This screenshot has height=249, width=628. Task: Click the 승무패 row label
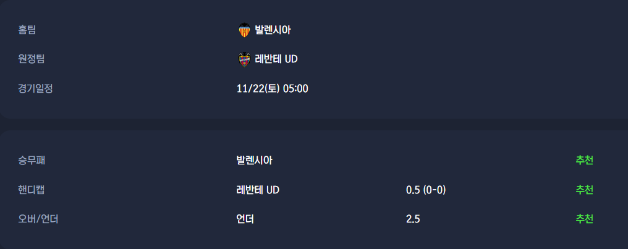[x=32, y=161]
